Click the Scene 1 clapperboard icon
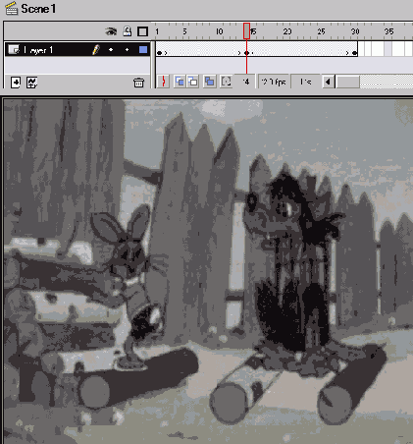 coord(12,8)
